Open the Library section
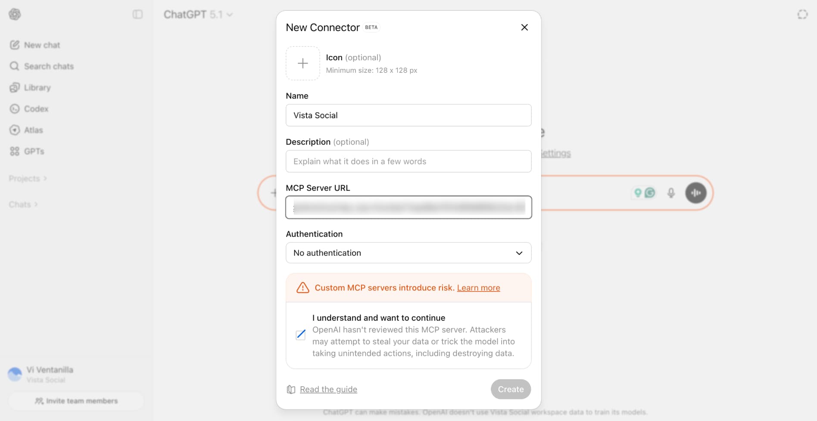This screenshot has height=421, width=817. point(37,87)
